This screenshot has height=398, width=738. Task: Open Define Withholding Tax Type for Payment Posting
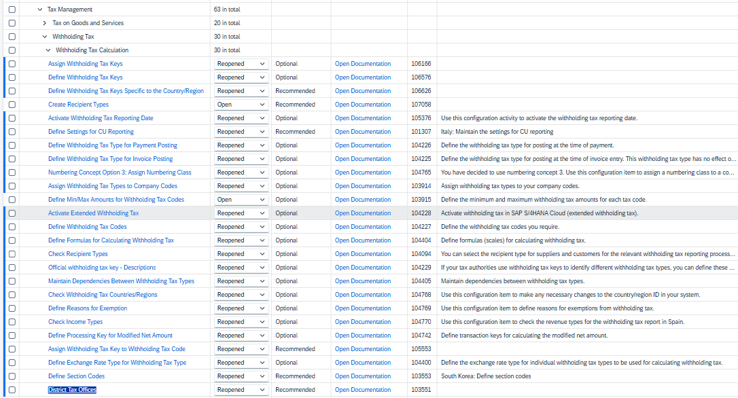[x=113, y=145]
